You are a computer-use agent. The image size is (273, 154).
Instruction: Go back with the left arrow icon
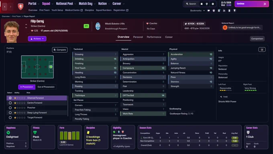click(x=5, y=6)
